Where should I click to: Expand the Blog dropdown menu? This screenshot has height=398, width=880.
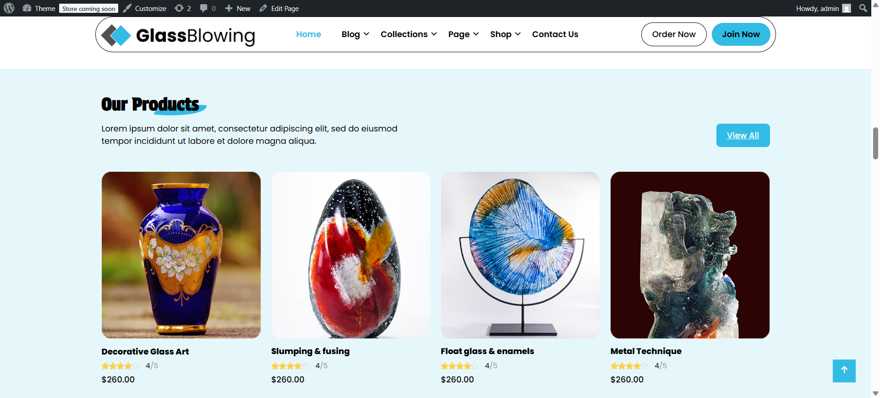point(355,34)
